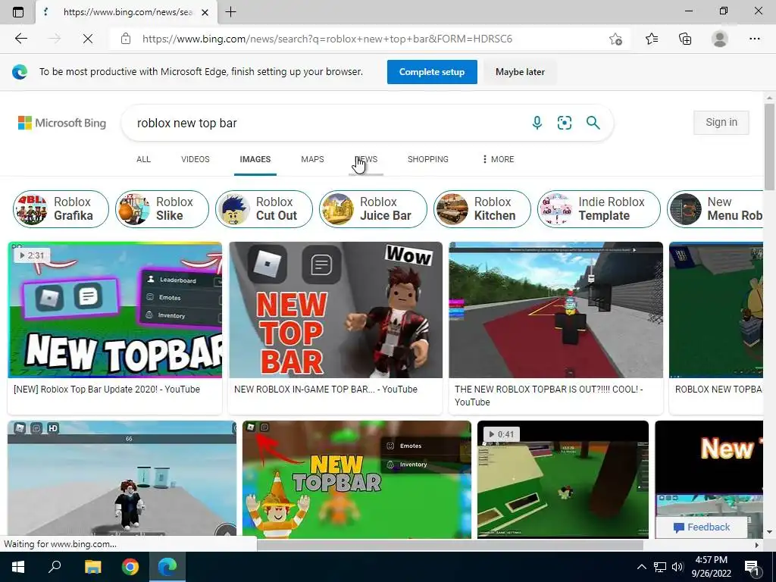Open 'NEW ROBLOX IN-GAME TOP BAR...' link
This screenshot has width=776, height=582.
[x=326, y=389]
